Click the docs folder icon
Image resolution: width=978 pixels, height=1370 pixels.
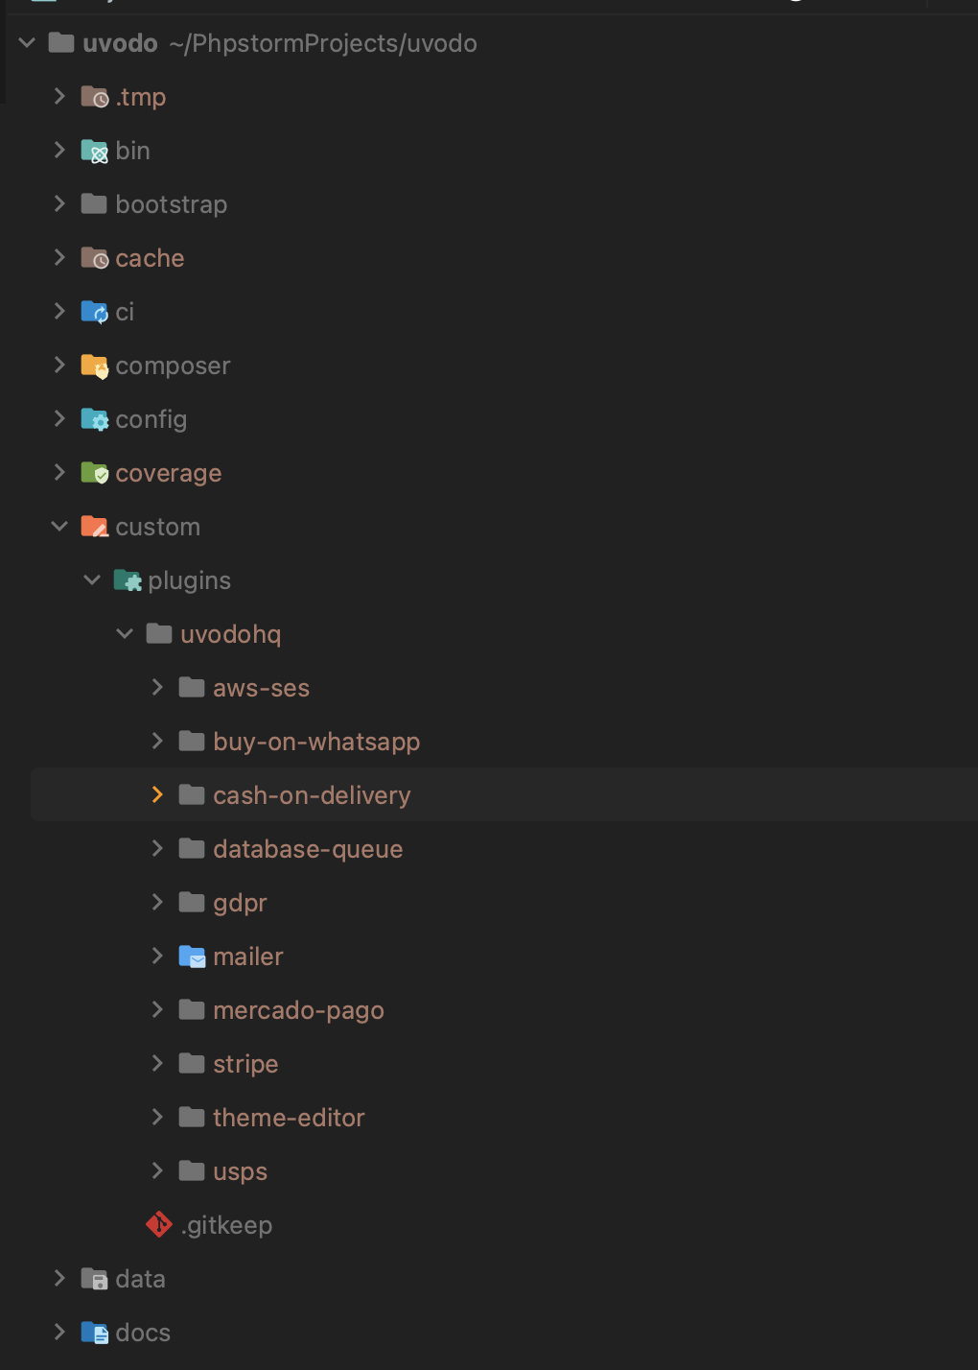click(94, 1333)
